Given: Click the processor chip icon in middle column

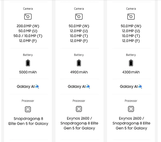Looking at the screenshot, I should coord(79,109).
